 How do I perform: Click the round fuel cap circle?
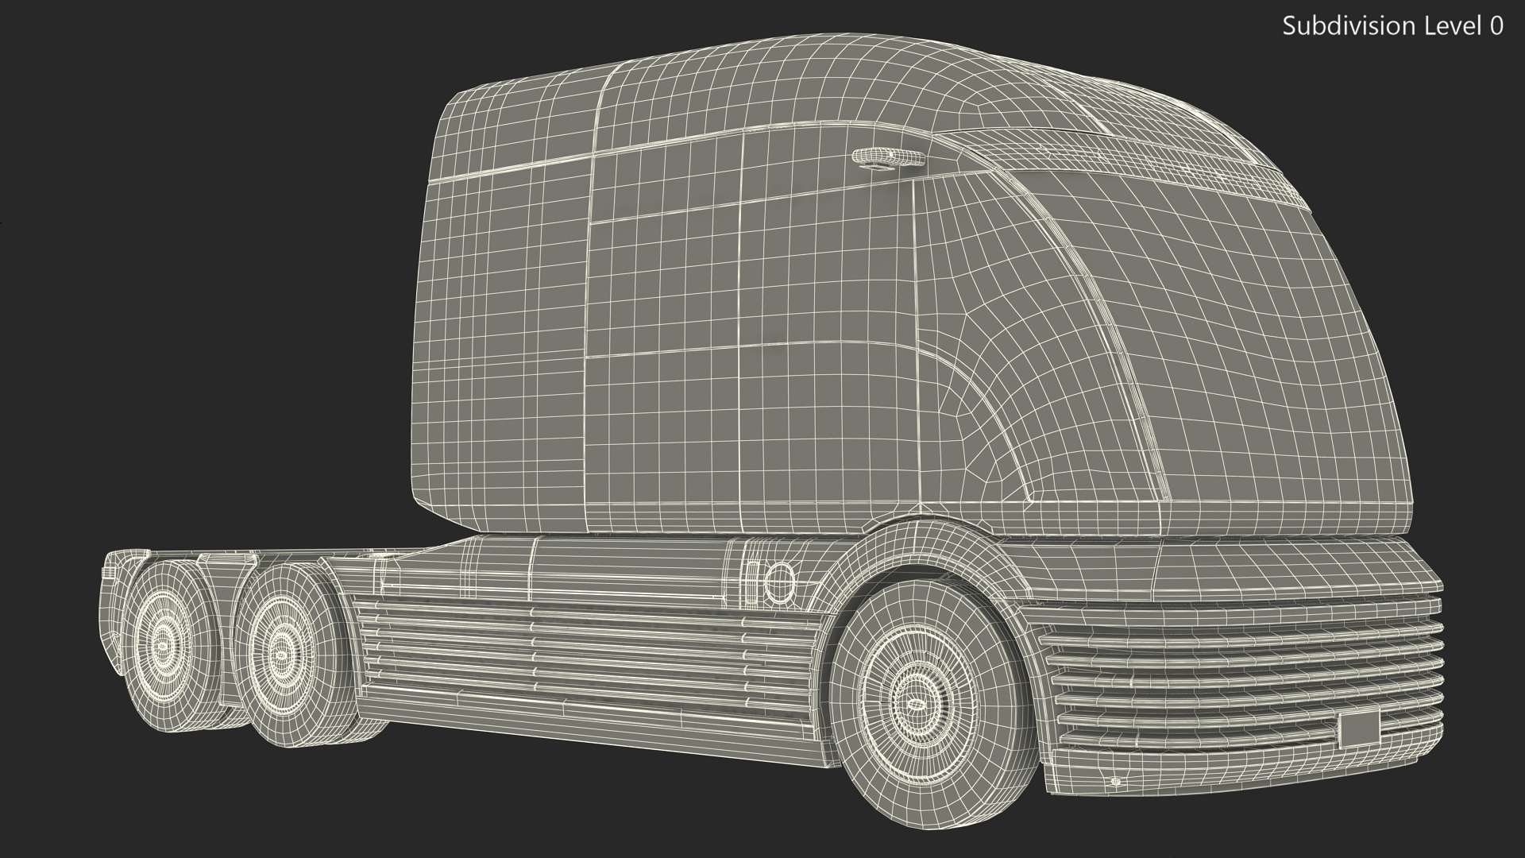(x=780, y=582)
